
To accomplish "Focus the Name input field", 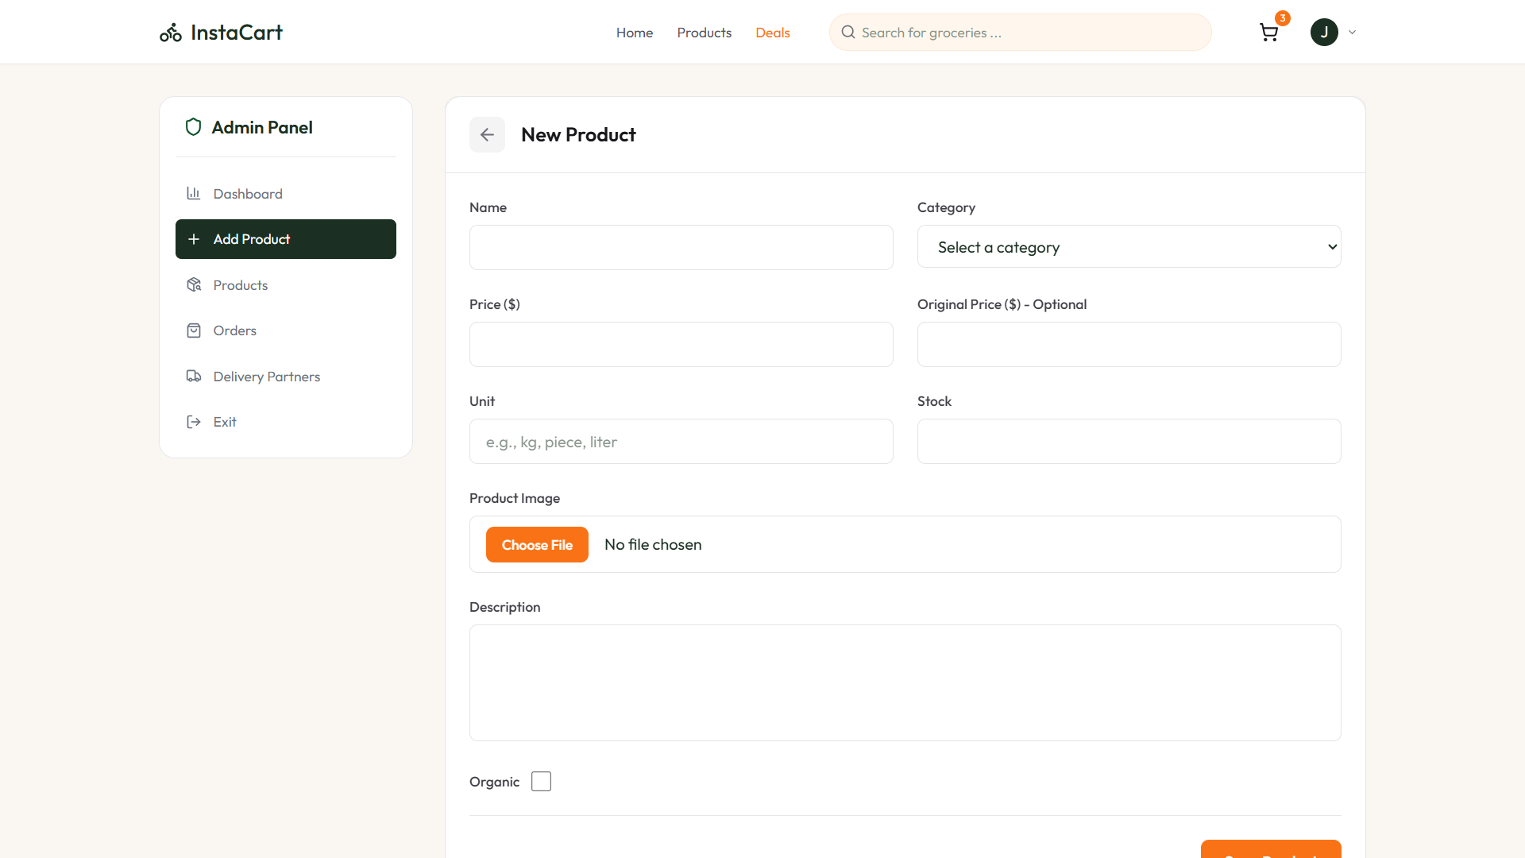I will point(681,247).
